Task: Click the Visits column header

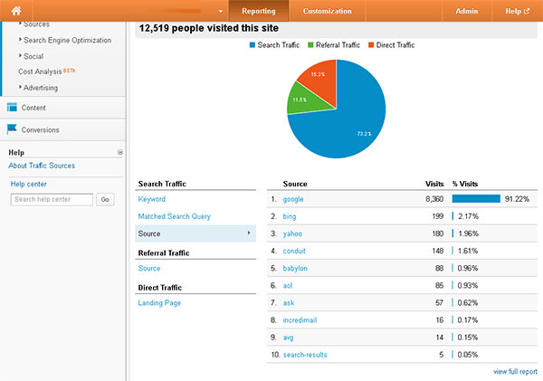Action: (434, 184)
